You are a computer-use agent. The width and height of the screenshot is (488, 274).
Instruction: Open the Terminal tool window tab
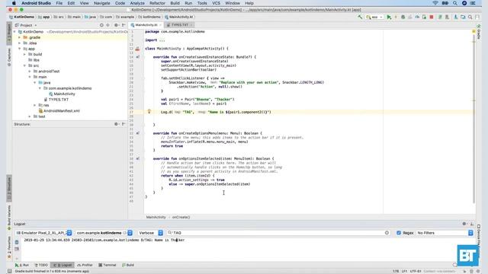point(107,265)
